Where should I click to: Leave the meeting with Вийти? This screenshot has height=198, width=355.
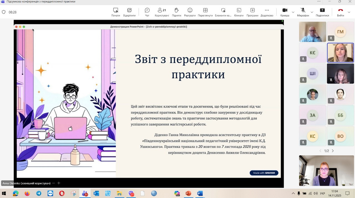point(340,12)
